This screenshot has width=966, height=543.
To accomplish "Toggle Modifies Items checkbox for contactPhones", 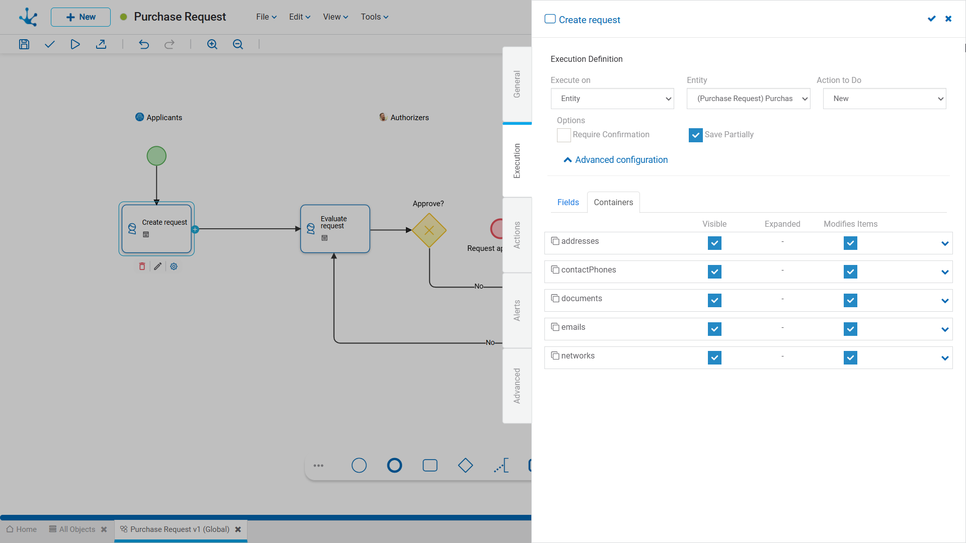I will 850,272.
